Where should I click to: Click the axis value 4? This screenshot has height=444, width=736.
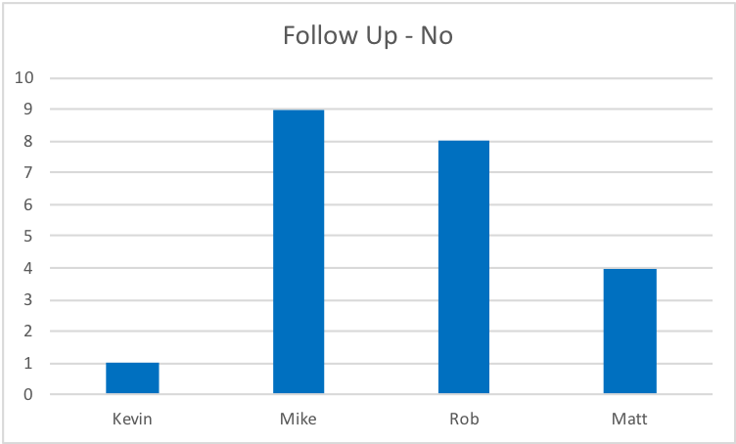point(30,268)
